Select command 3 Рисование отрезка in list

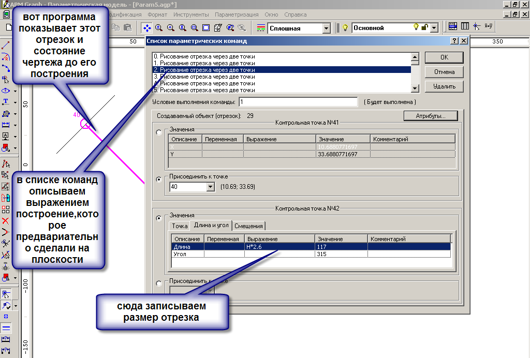[x=282, y=77]
